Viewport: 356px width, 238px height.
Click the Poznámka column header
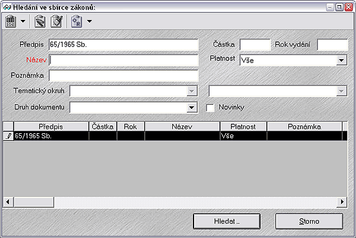pos(304,127)
